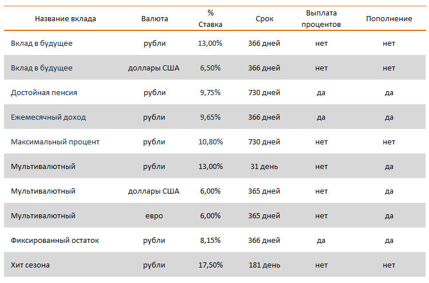
Task: Click the "Выплата процентов" header
Action: pyautogui.click(x=321, y=19)
